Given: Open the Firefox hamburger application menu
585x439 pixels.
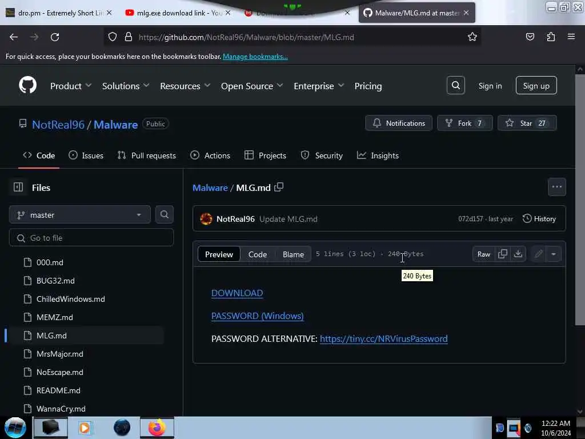Looking at the screenshot, I should point(571,37).
